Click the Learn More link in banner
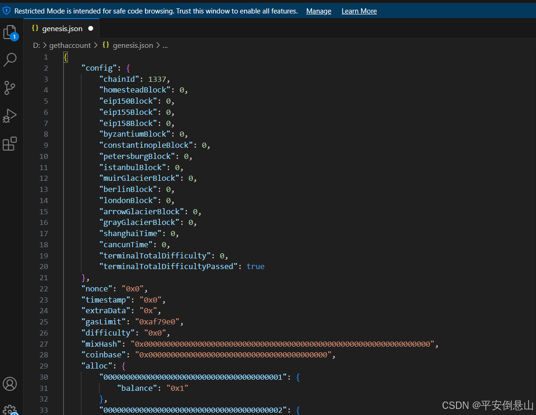Screen dimensions: 536x415 pyautogui.click(x=359, y=11)
